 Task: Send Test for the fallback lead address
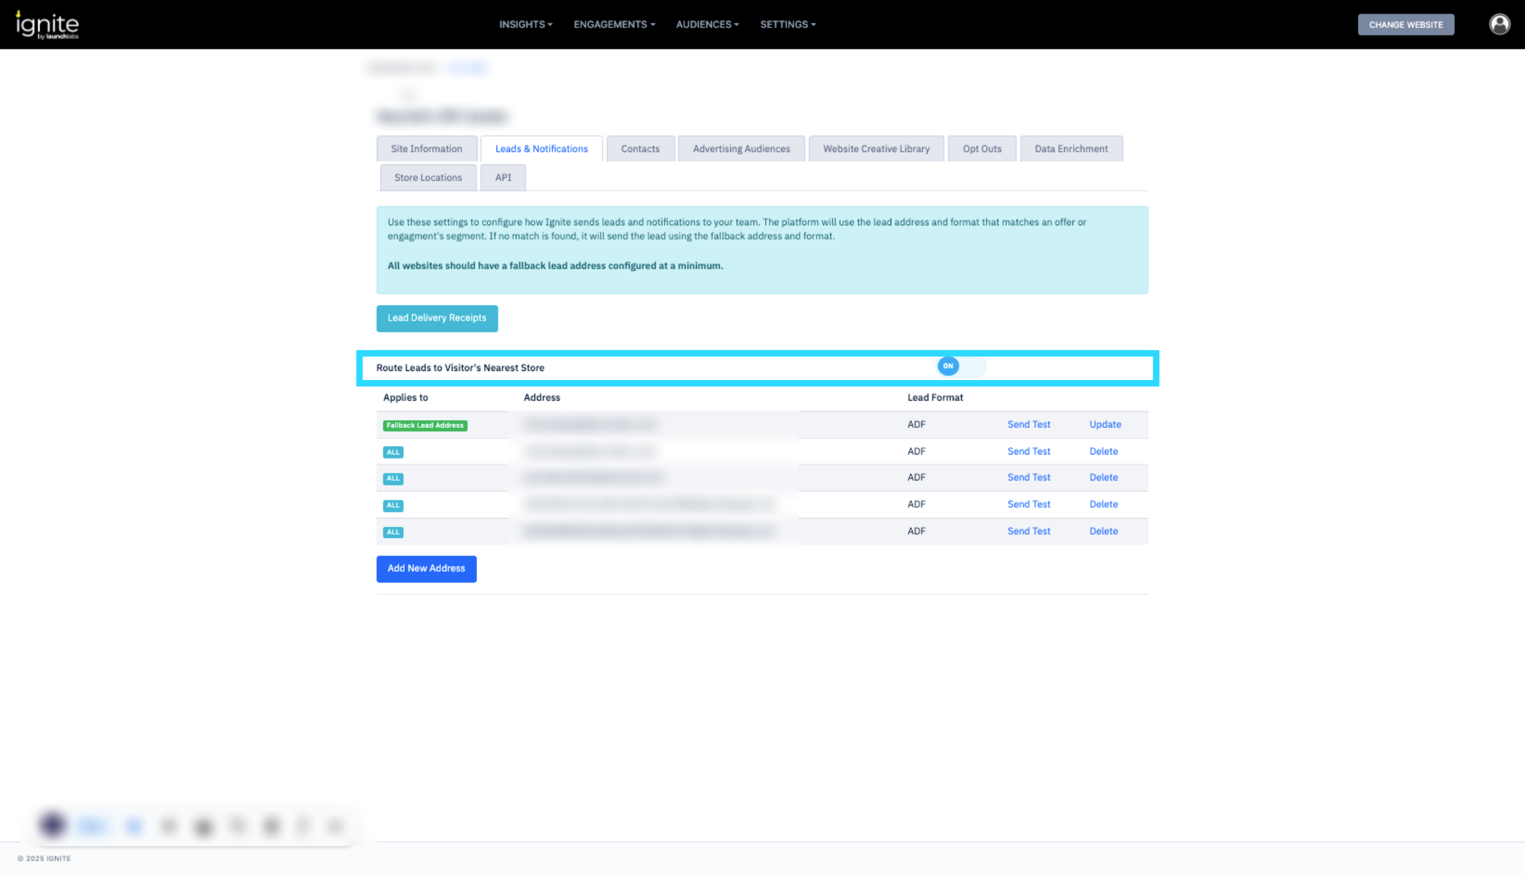coord(1028,425)
